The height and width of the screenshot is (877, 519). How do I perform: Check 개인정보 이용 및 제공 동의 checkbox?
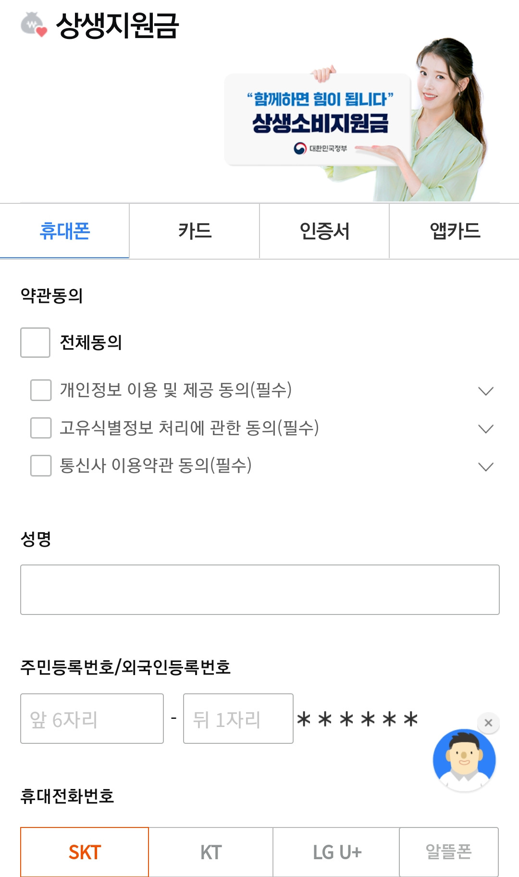pos(41,390)
